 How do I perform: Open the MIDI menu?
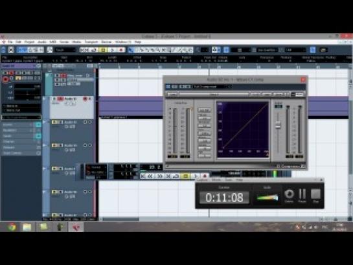[x=52, y=42]
